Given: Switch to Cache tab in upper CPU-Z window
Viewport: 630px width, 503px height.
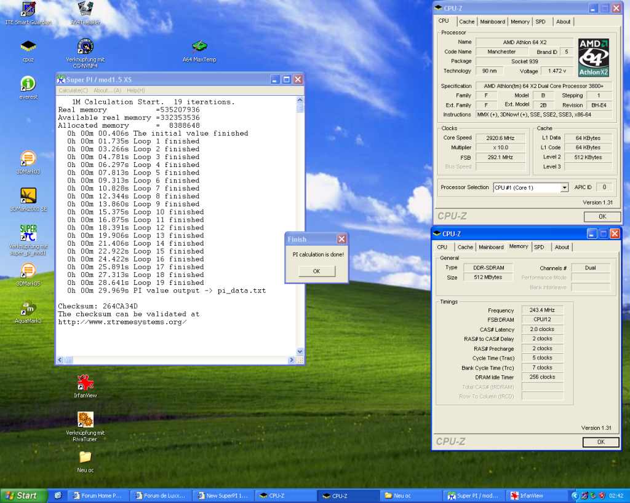Looking at the screenshot, I should pyautogui.click(x=466, y=21).
